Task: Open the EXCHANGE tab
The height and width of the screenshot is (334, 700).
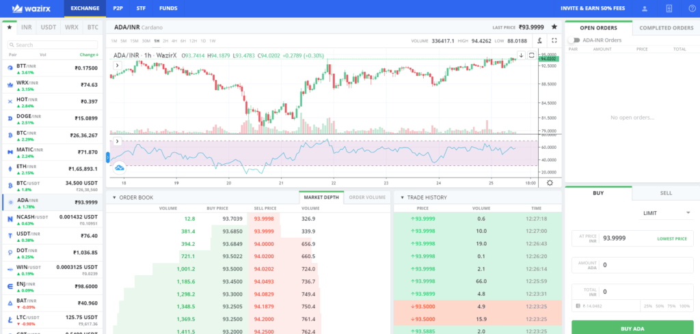Action: tap(85, 8)
